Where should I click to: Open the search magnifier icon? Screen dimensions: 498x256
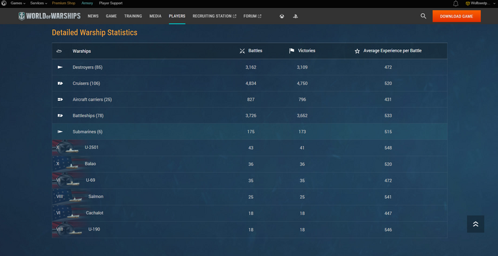point(423,16)
